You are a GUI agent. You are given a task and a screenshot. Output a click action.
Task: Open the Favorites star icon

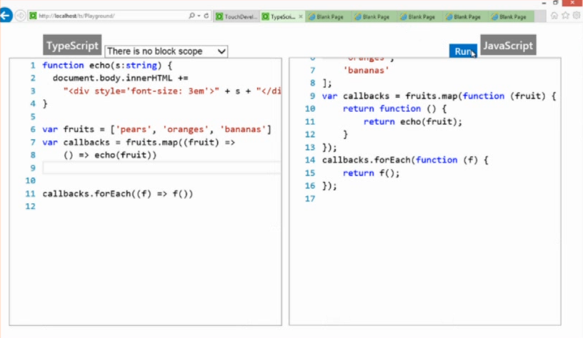[566, 15]
